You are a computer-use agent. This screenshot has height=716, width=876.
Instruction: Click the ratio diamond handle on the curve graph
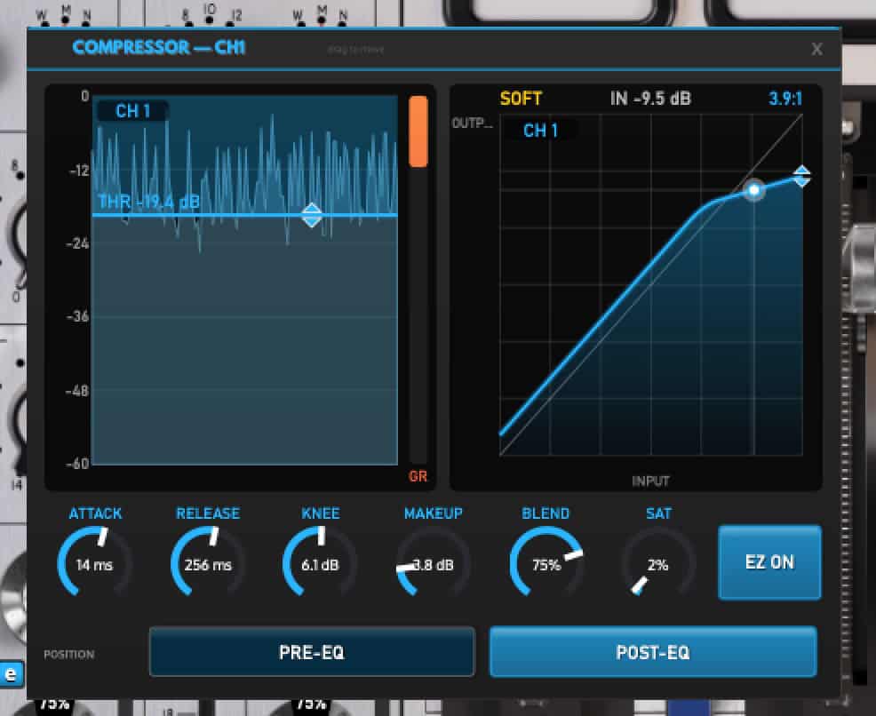point(802,177)
